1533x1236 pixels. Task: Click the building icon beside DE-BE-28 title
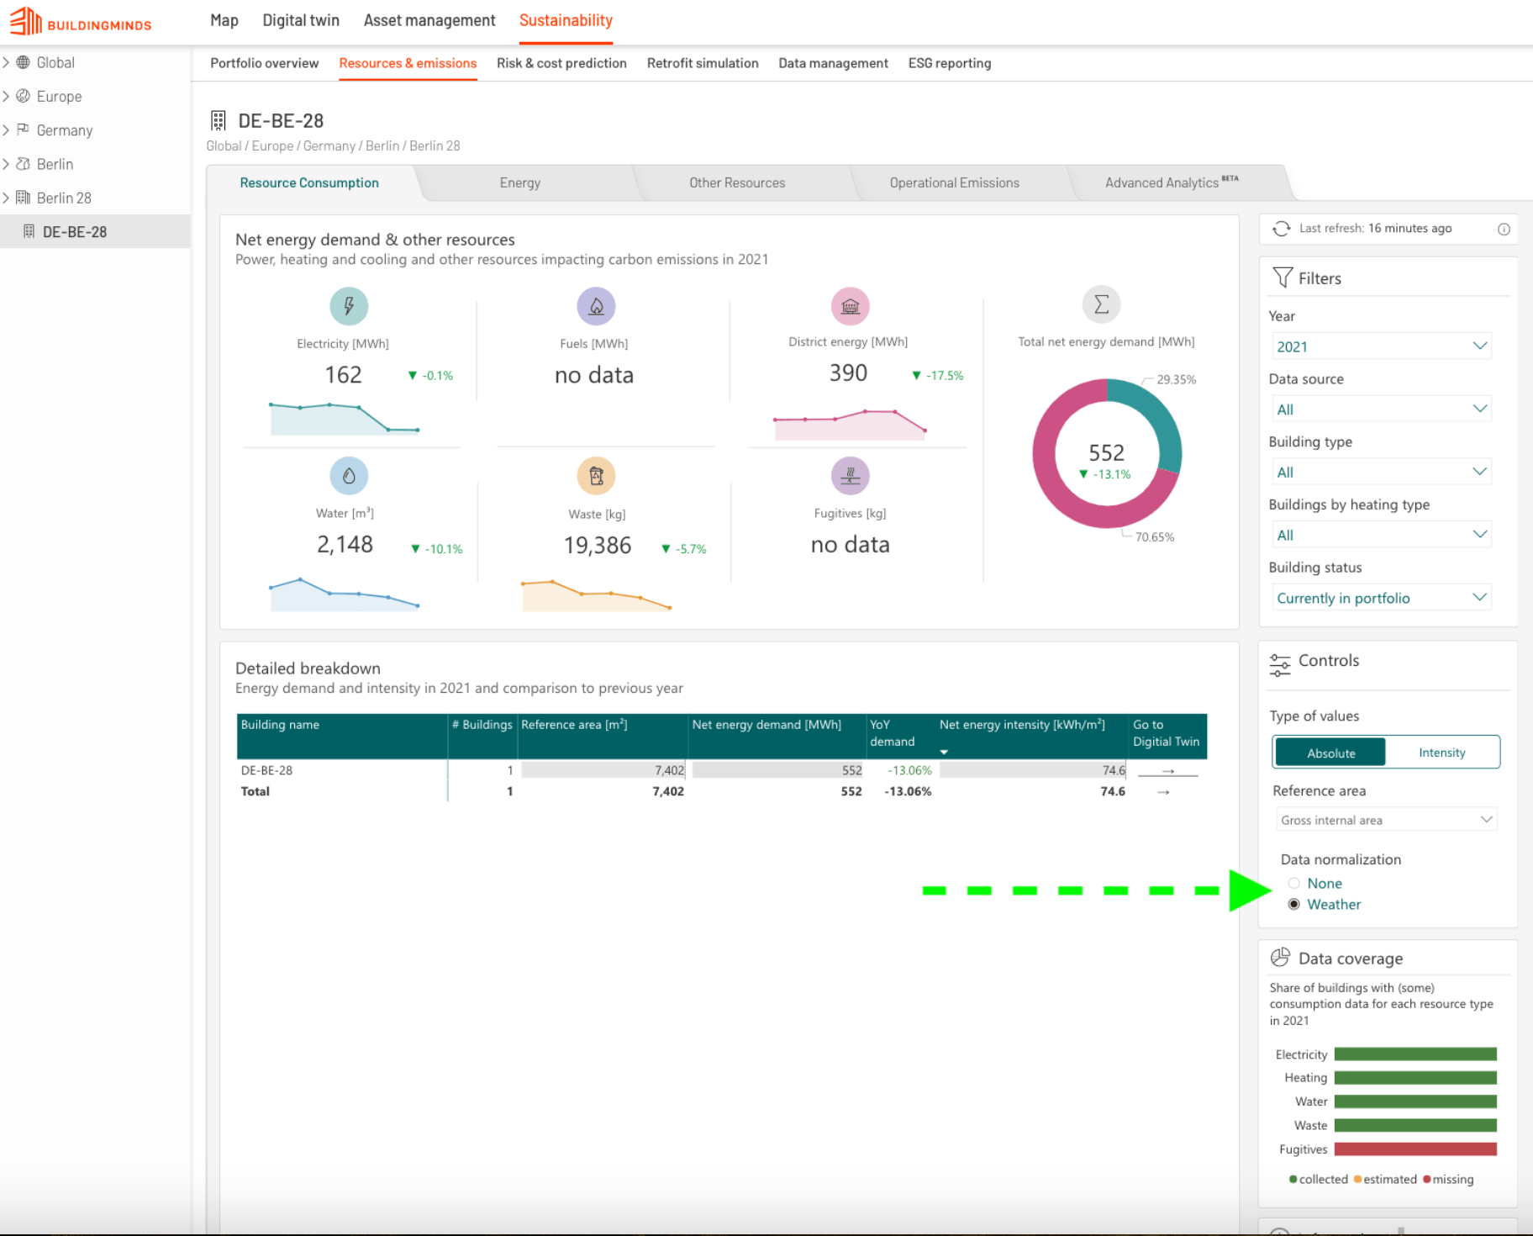(x=219, y=121)
